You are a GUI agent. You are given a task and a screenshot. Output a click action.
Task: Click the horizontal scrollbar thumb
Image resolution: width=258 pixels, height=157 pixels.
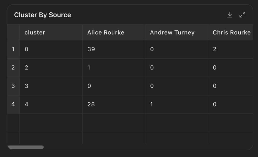pyautogui.click(x=26, y=147)
